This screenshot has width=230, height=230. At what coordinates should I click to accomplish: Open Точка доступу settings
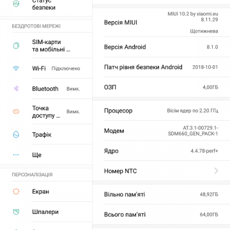click(46, 112)
